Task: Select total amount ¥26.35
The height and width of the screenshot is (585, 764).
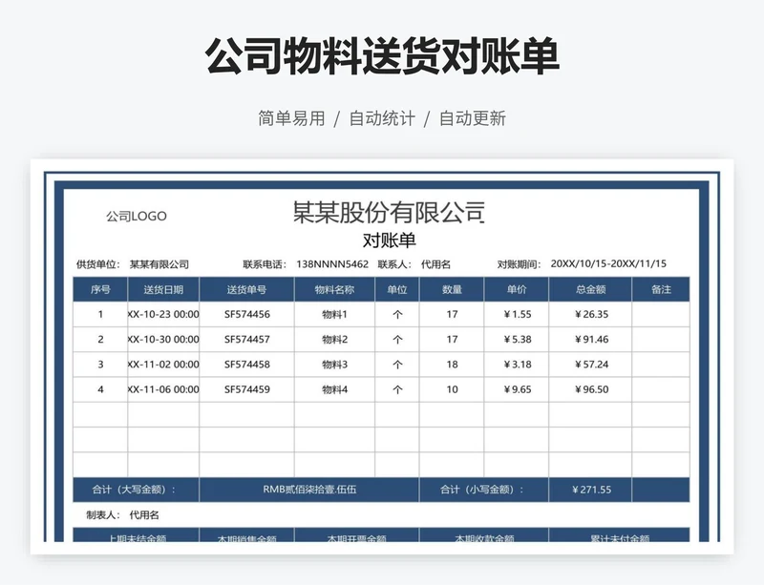Action: (x=590, y=314)
